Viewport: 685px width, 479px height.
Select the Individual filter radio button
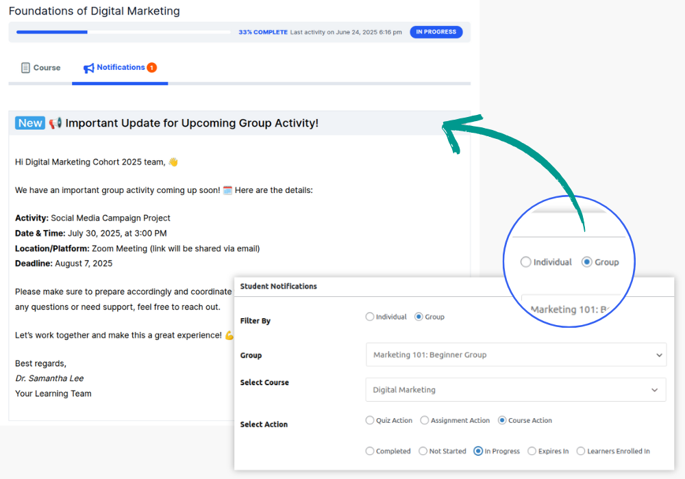tap(370, 317)
